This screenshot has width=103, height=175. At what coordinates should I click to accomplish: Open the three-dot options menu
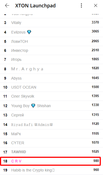[81, 5]
